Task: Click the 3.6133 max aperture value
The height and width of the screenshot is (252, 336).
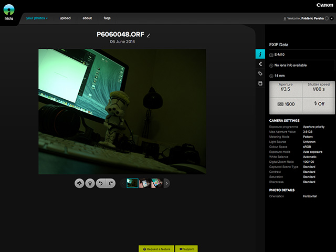Action: tap(308, 132)
